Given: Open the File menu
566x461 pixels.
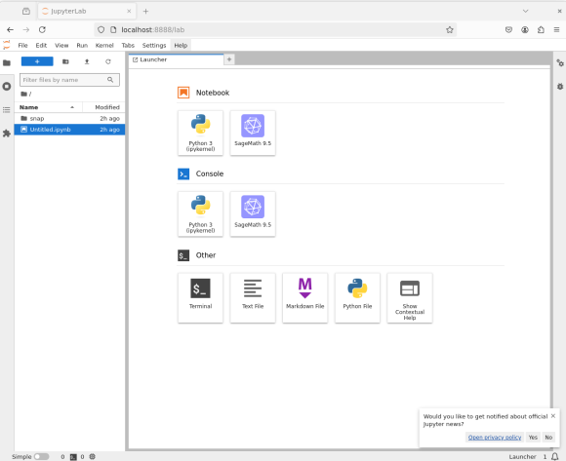Looking at the screenshot, I should [22, 45].
